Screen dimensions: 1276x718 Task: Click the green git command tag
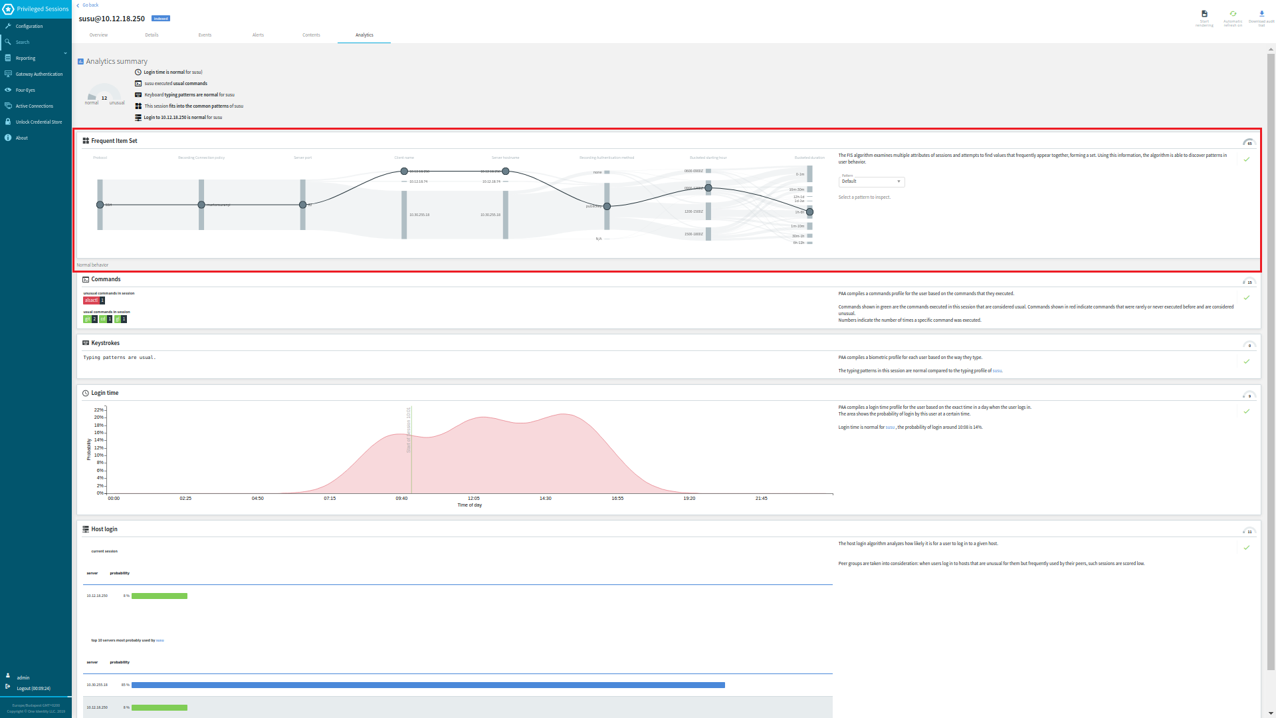coord(90,319)
